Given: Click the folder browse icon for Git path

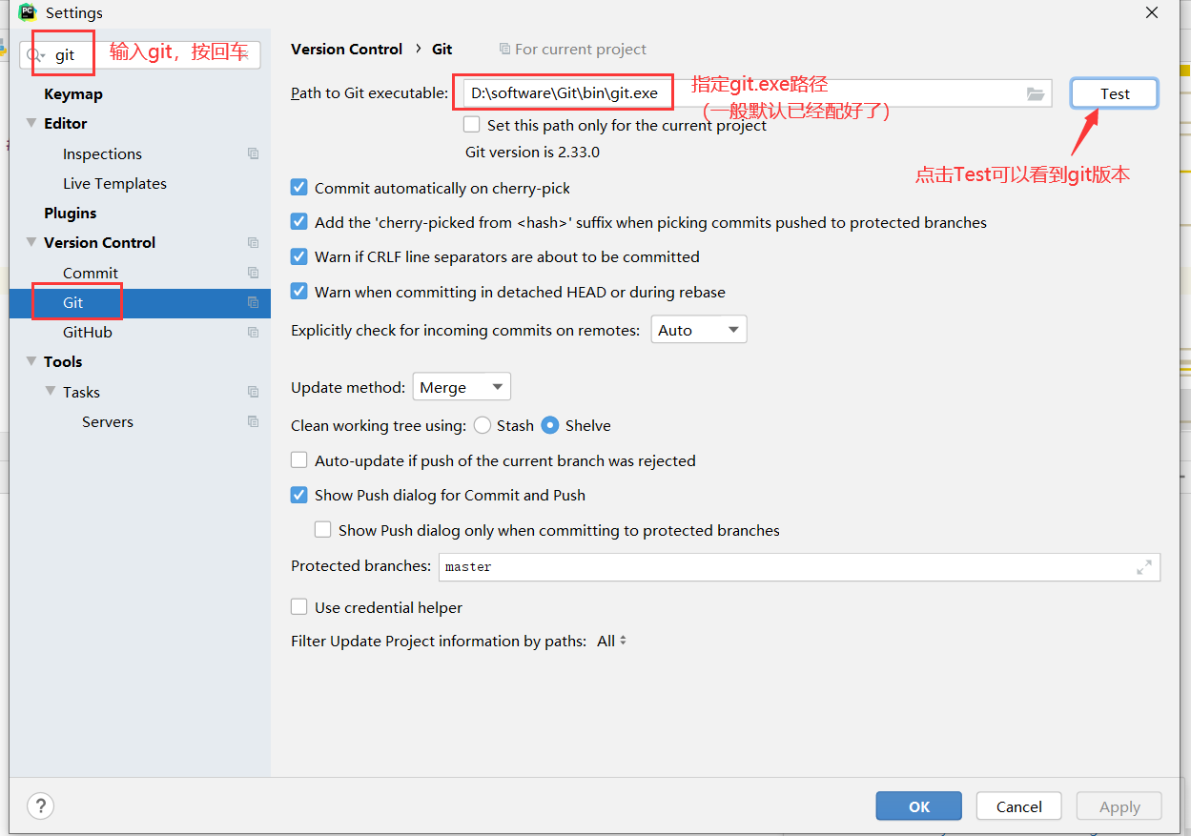Looking at the screenshot, I should pyautogui.click(x=1036, y=93).
